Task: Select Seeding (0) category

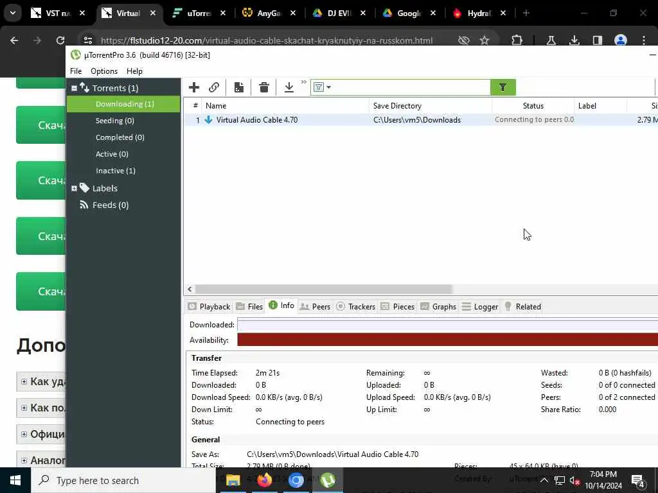Action: [x=114, y=121]
